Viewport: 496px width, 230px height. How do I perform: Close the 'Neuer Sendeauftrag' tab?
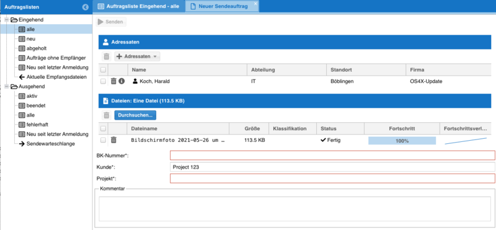click(255, 4)
